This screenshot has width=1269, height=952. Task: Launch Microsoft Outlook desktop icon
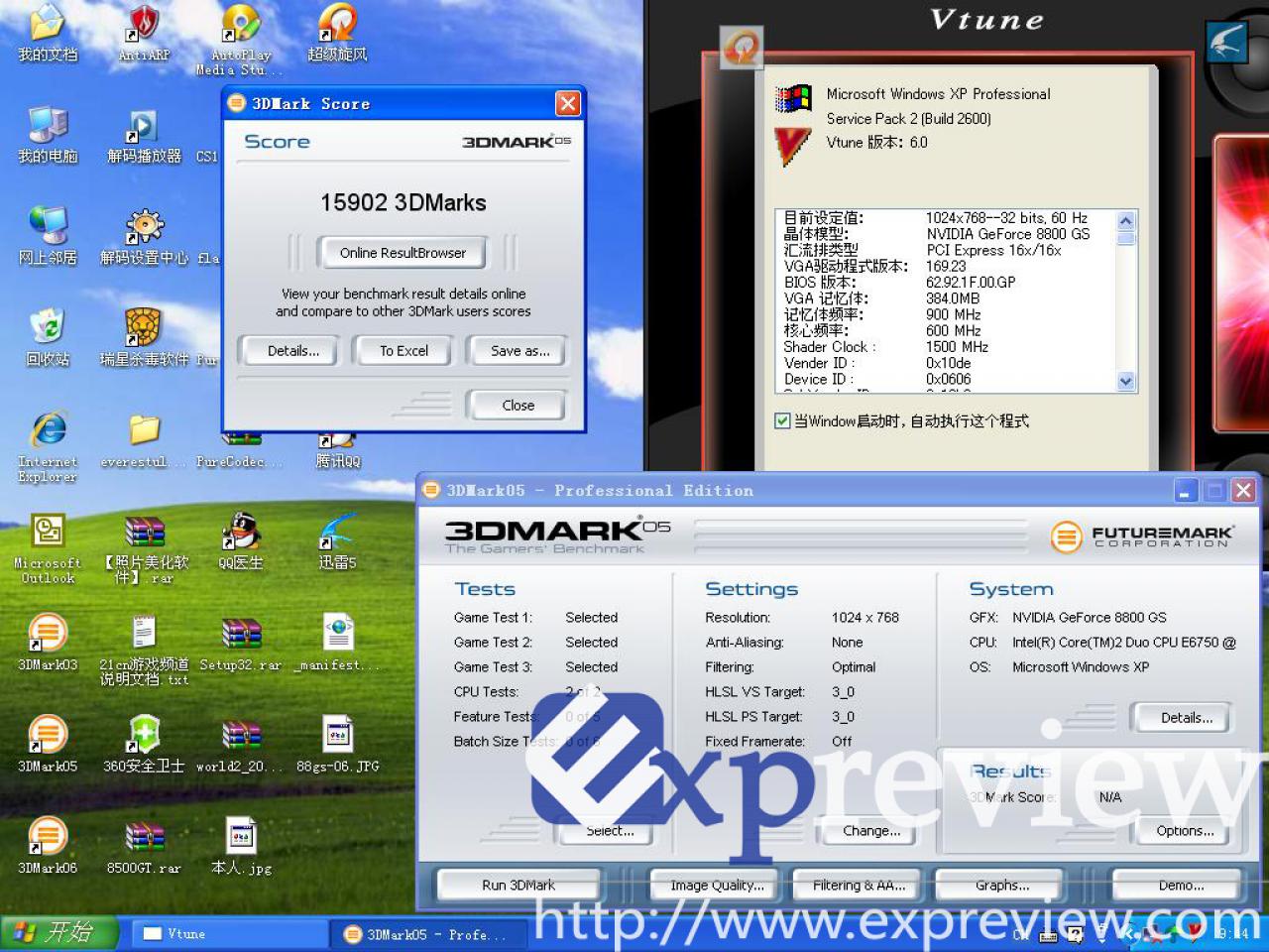[x=47, y=548]
